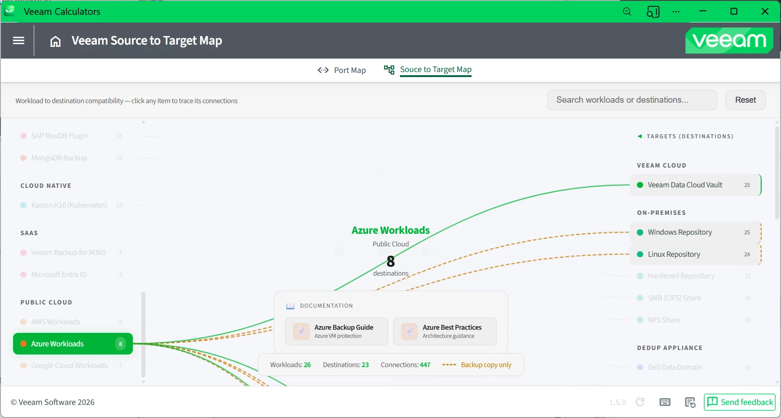Select Veeam Backup for M365 workload
This screenshot has height=418, width=781.
[x=73, y=253]
